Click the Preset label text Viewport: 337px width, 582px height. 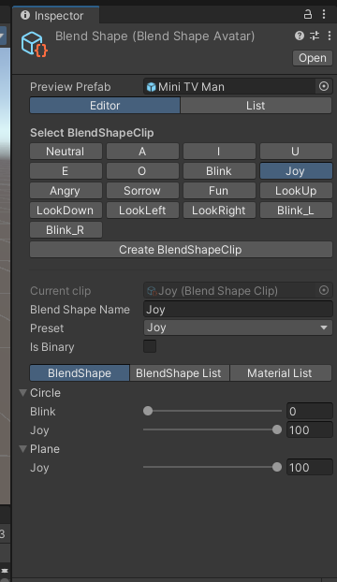[47, 328]
